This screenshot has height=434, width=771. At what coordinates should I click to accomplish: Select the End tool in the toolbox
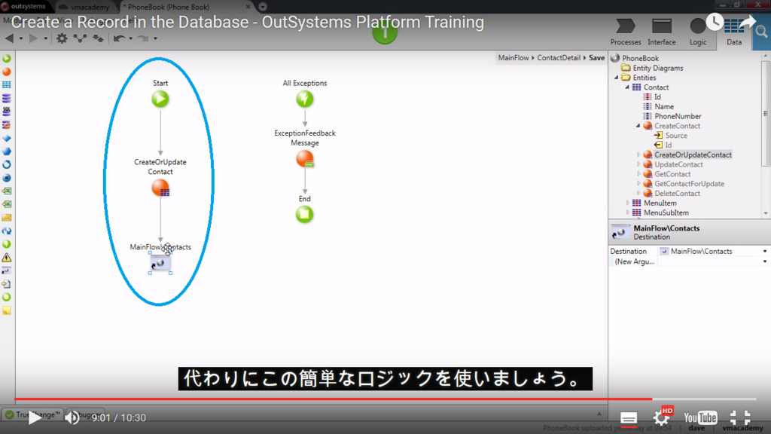coord(6,297)
